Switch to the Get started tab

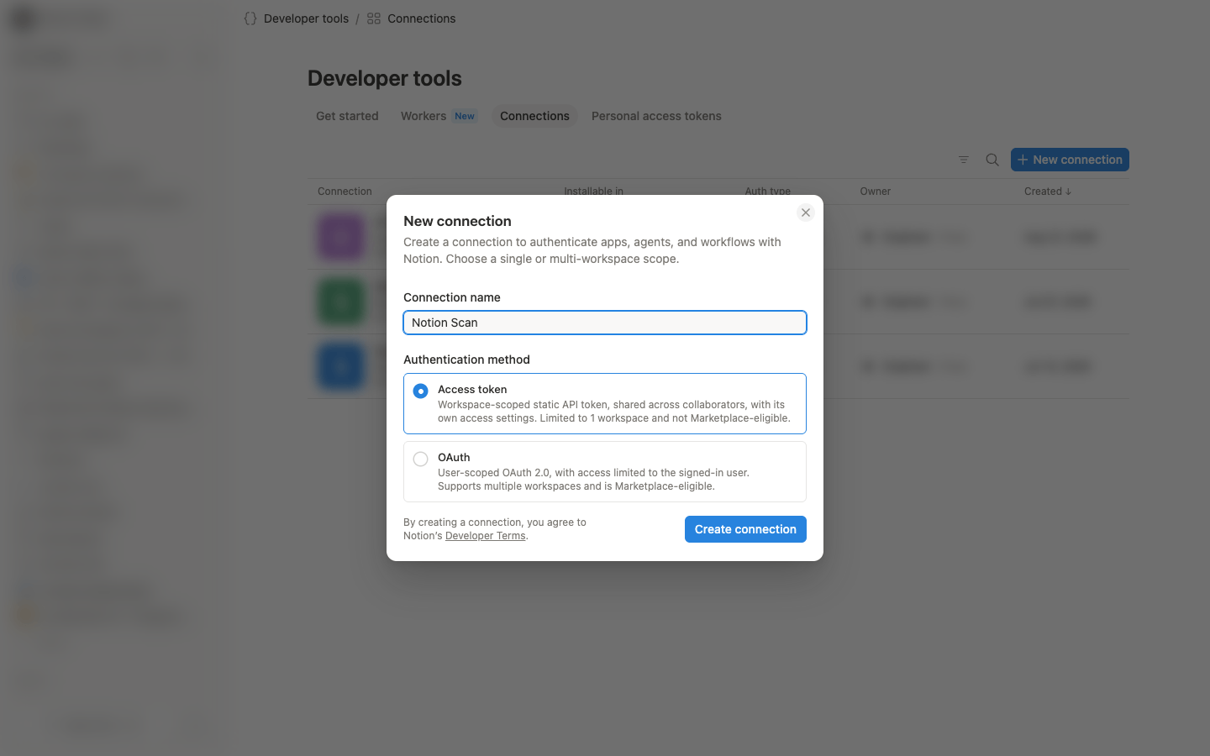pos(347,116)
